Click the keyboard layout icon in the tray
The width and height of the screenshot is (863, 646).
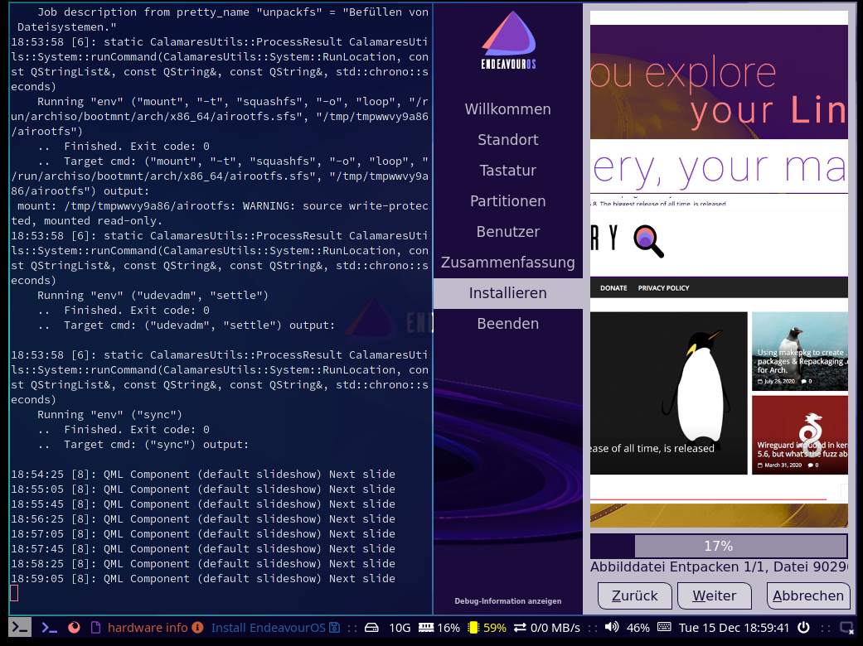(664, 627)
